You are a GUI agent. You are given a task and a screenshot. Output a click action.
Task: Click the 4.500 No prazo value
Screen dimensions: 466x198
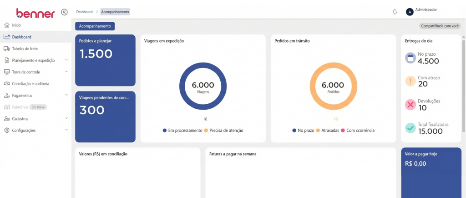click(428, 61)
